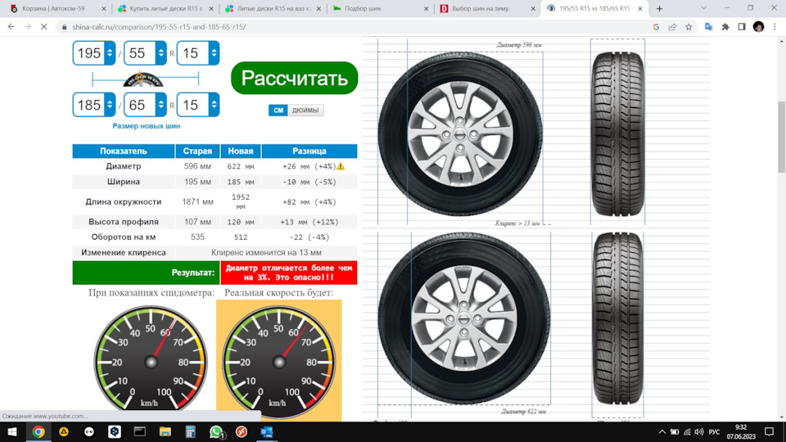Open WhatsApp from the taskbar
Screen dimensions: 786x442
(x=216, y=431)
